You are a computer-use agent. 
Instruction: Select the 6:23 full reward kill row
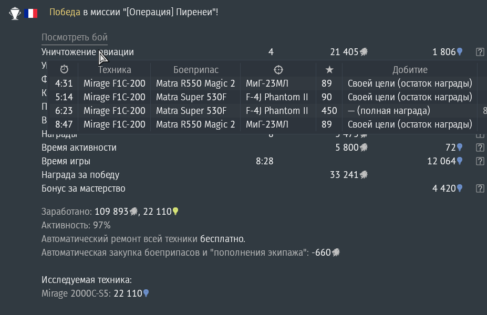click(263, 111)
